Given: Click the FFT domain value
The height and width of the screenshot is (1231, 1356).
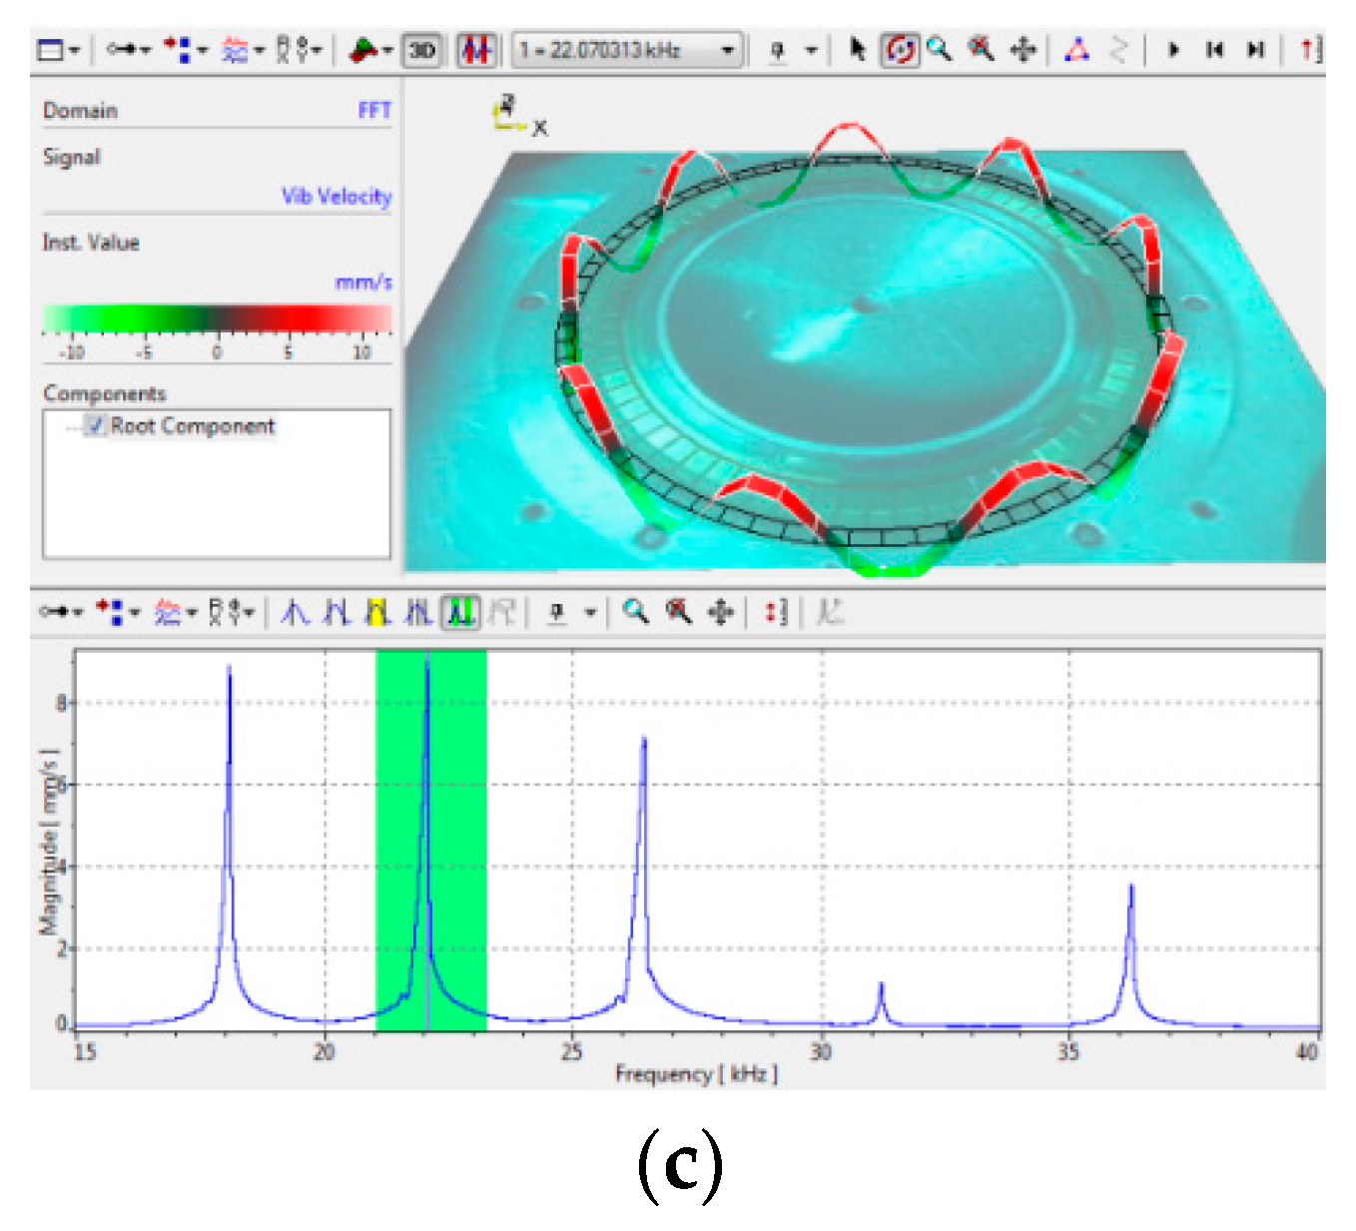Looking at the screenshot, I should click(x=374, y=111).
